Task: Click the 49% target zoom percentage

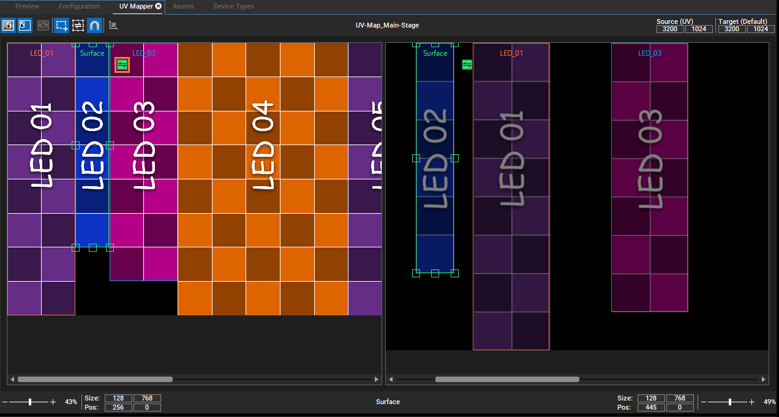Action: (x=769, y=402)
